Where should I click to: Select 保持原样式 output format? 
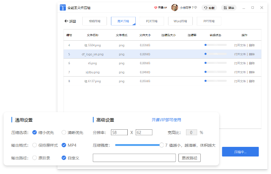click(35, 145)
